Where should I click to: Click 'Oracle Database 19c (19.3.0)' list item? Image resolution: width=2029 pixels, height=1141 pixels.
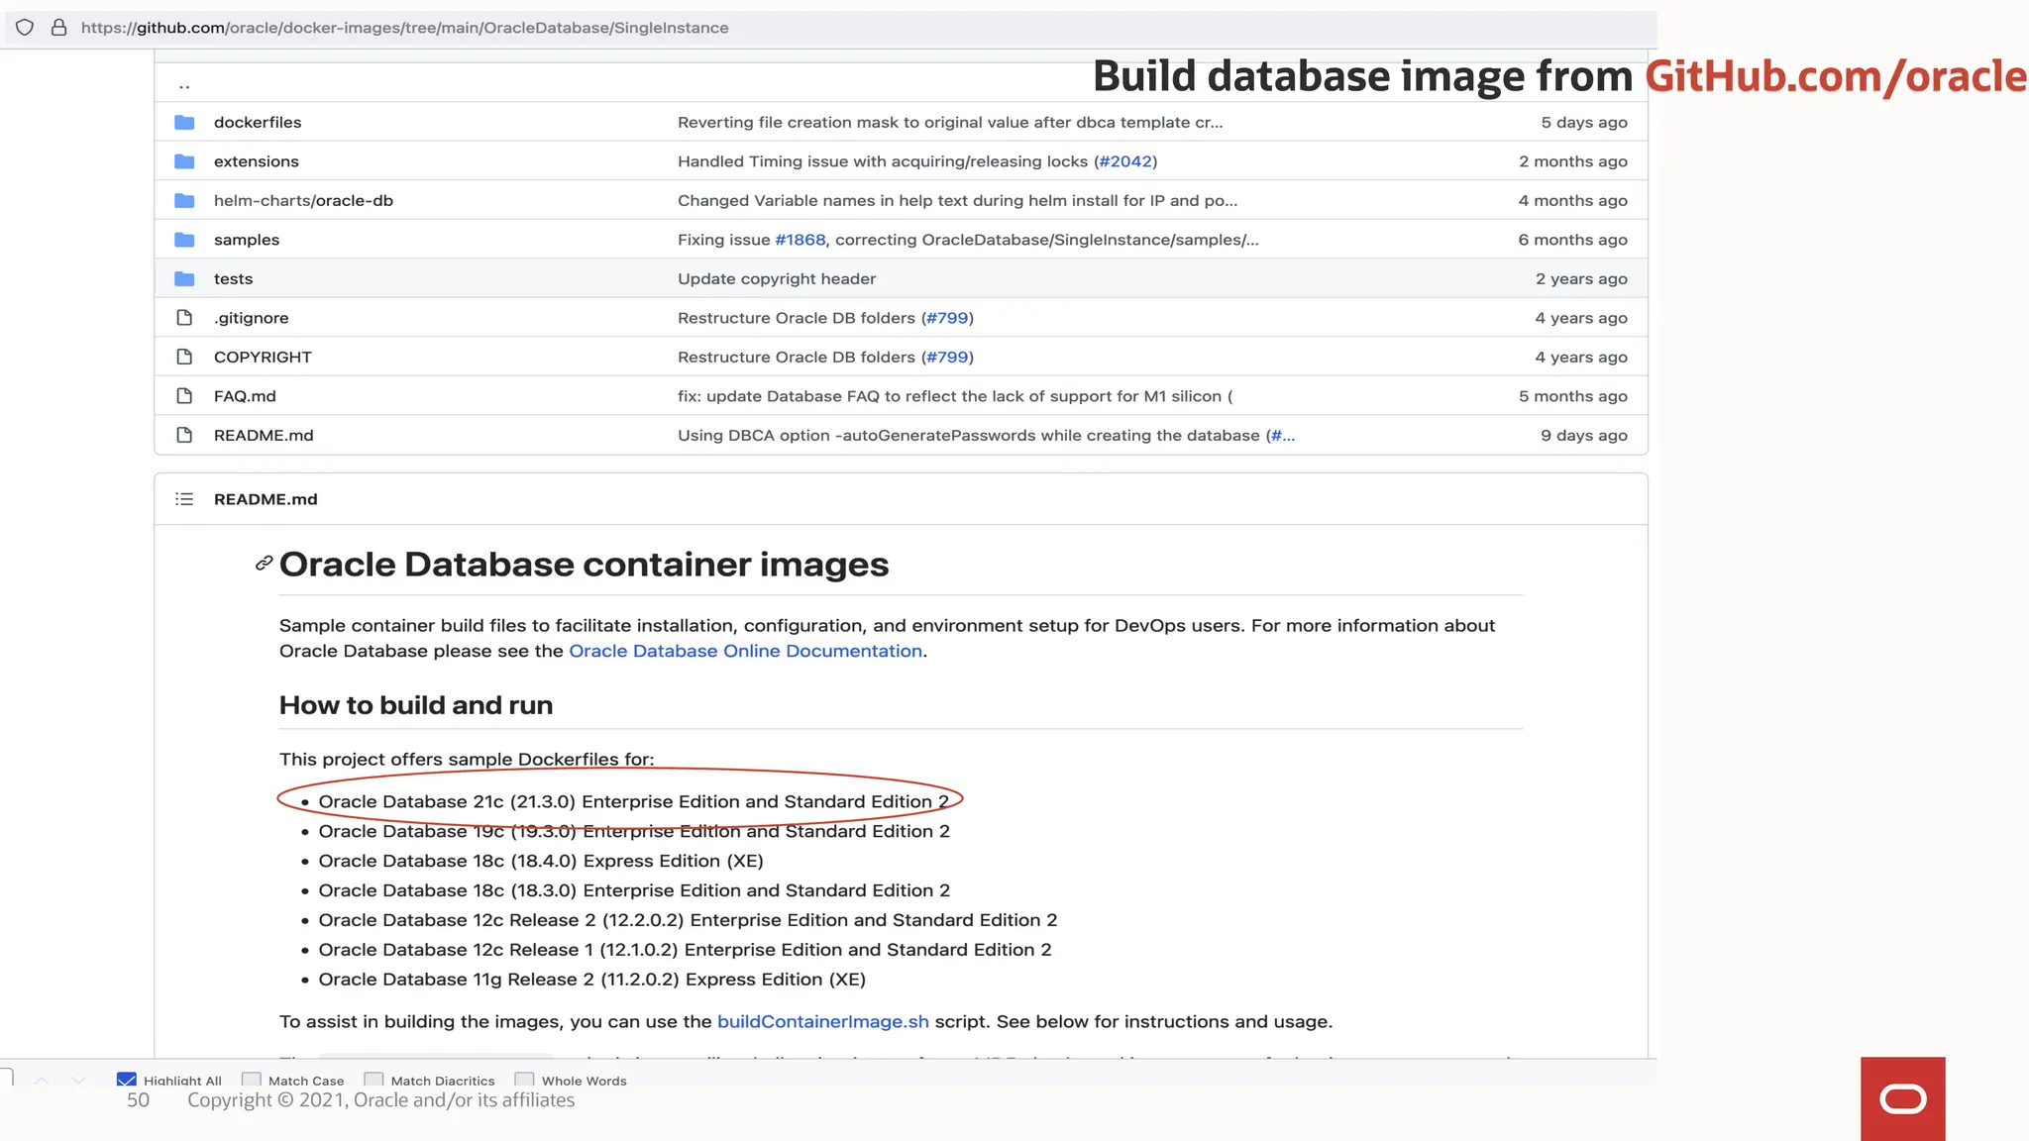tap(634, 831)
